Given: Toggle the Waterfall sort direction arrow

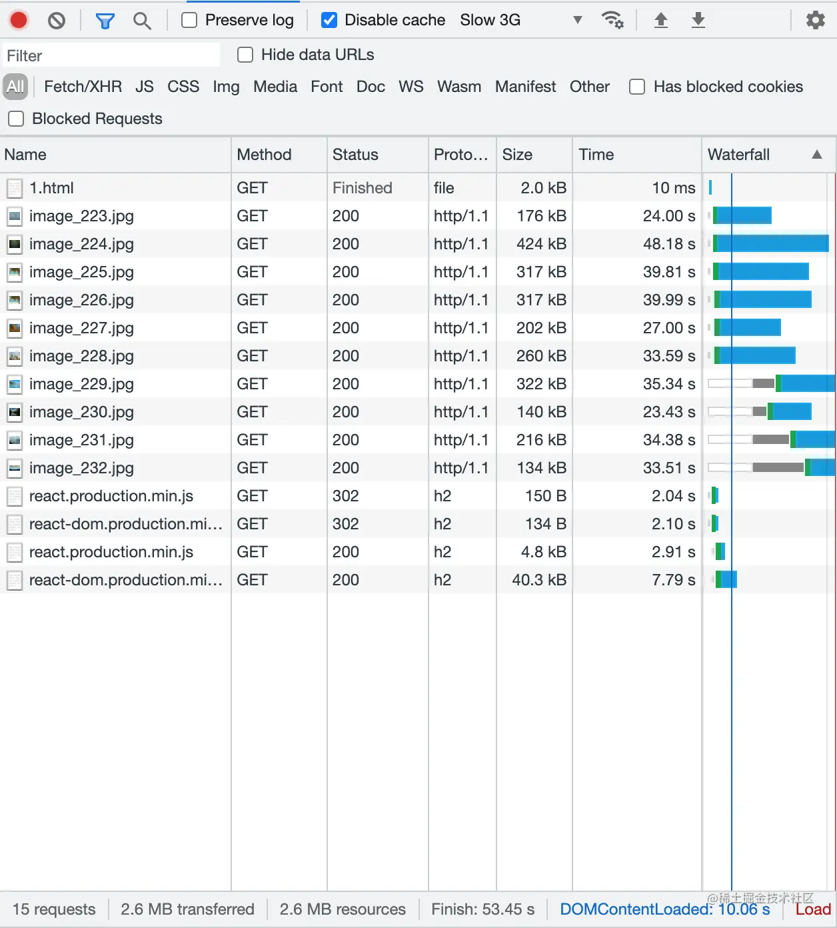Looking at the screenshot, I should (817, 154).
